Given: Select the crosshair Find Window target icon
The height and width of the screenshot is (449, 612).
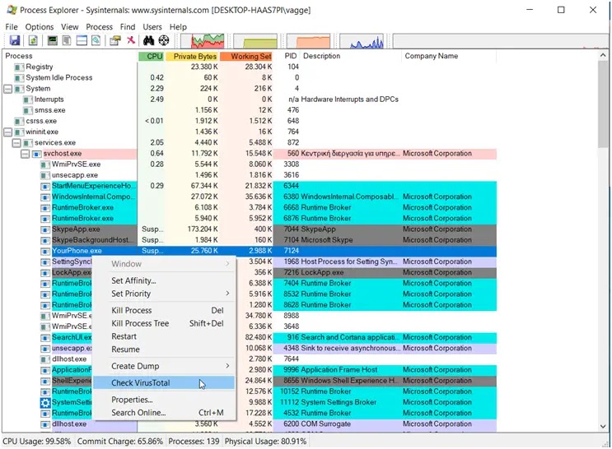Looking at the screenshot, I should tap(164, 40).
